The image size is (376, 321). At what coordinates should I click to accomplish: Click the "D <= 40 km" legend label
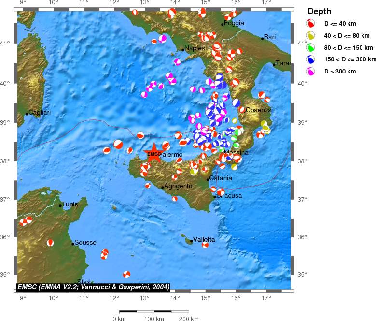[x=340, y=23]
